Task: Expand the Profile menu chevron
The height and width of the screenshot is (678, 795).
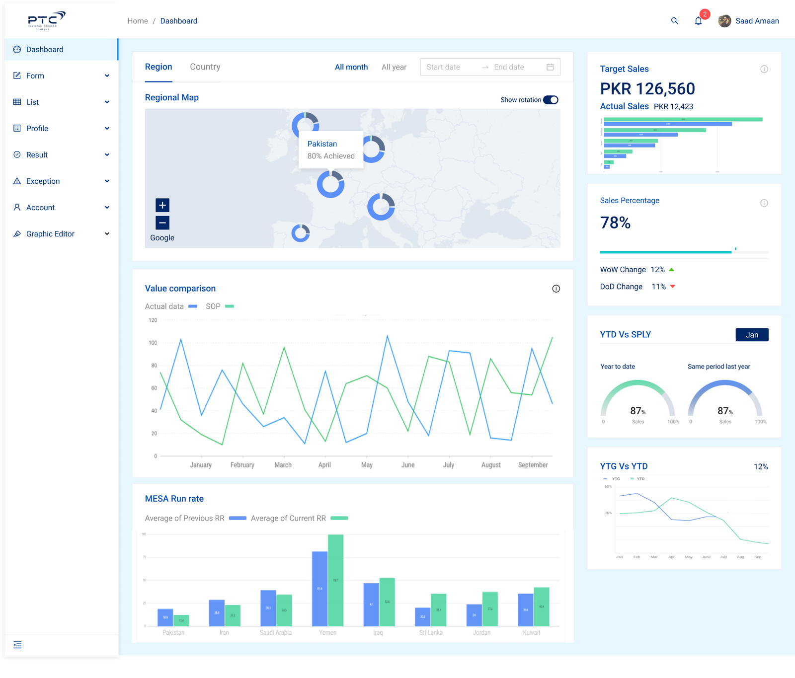Action: [107, 128]
